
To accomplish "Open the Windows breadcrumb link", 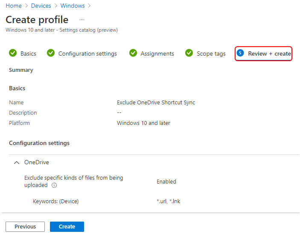I will 73,6.
